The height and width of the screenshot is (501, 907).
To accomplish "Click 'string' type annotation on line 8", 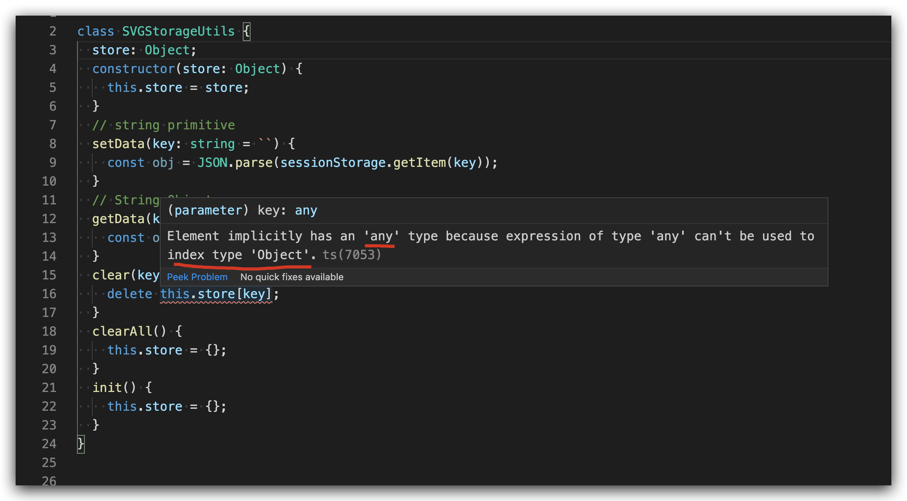I will point(212,144).
